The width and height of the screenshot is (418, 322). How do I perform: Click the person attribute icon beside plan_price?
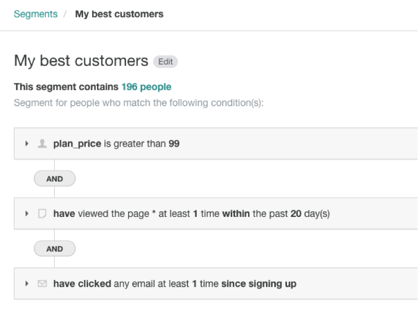tap(42, 144)
